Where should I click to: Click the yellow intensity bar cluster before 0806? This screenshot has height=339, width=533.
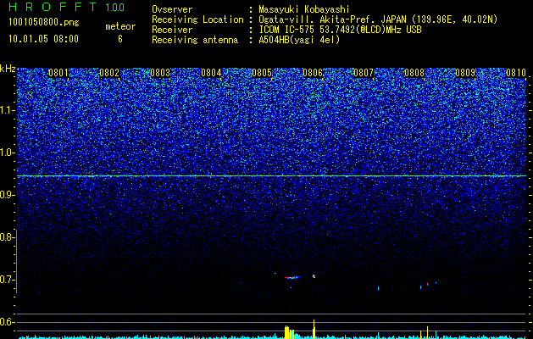(289, 332)
